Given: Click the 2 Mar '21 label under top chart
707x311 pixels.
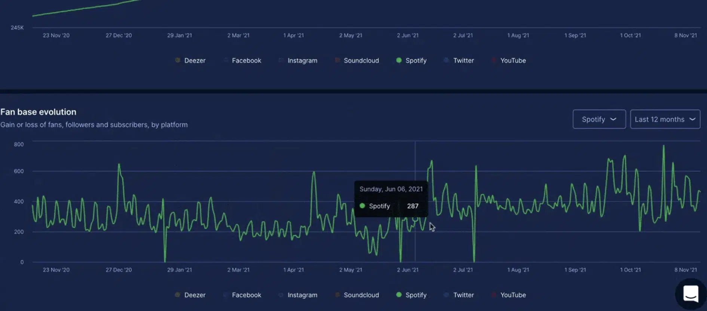Looking at the screenshot, I should click(x=238, y=36).
